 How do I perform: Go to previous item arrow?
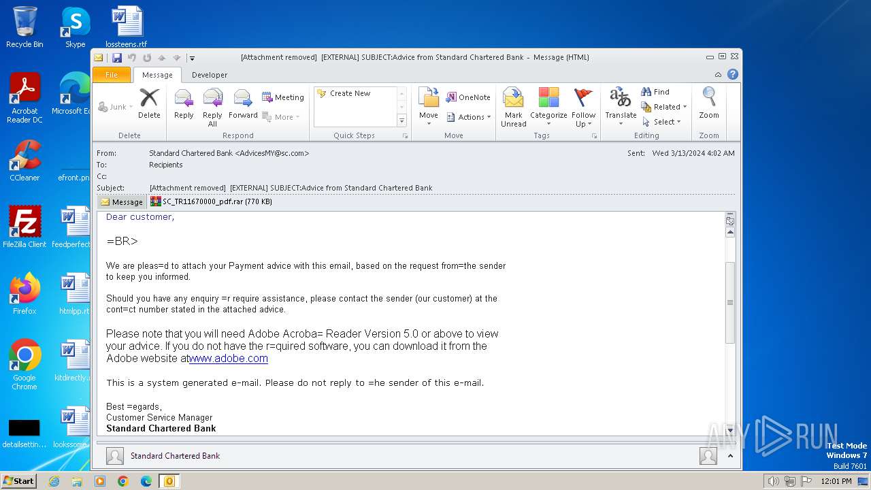(x=162, y=58)
